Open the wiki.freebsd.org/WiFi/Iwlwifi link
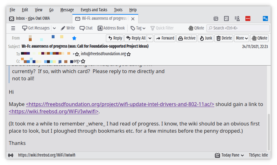Image resolution: width=277 pixels, height=165 pixels. tap(54, 112)
